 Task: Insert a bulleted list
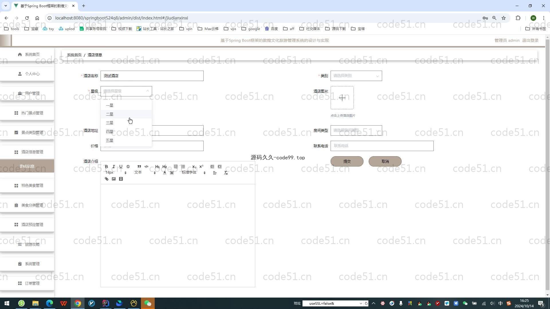[183, 167]
